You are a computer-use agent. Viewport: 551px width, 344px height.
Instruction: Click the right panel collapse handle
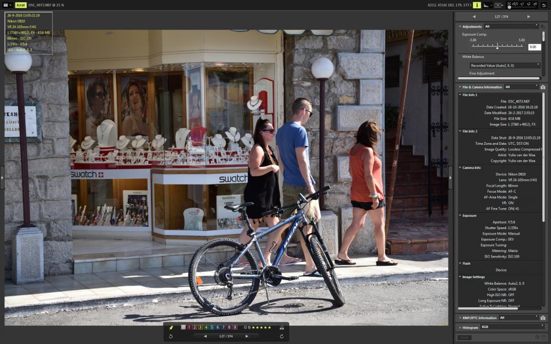[x=451, y=178]
